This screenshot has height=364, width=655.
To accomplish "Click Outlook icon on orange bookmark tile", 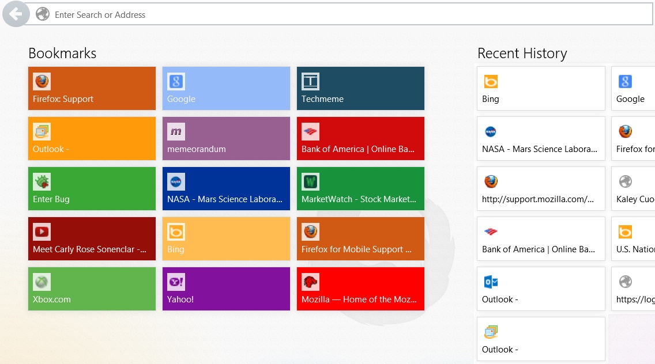I will coord(42,131).
